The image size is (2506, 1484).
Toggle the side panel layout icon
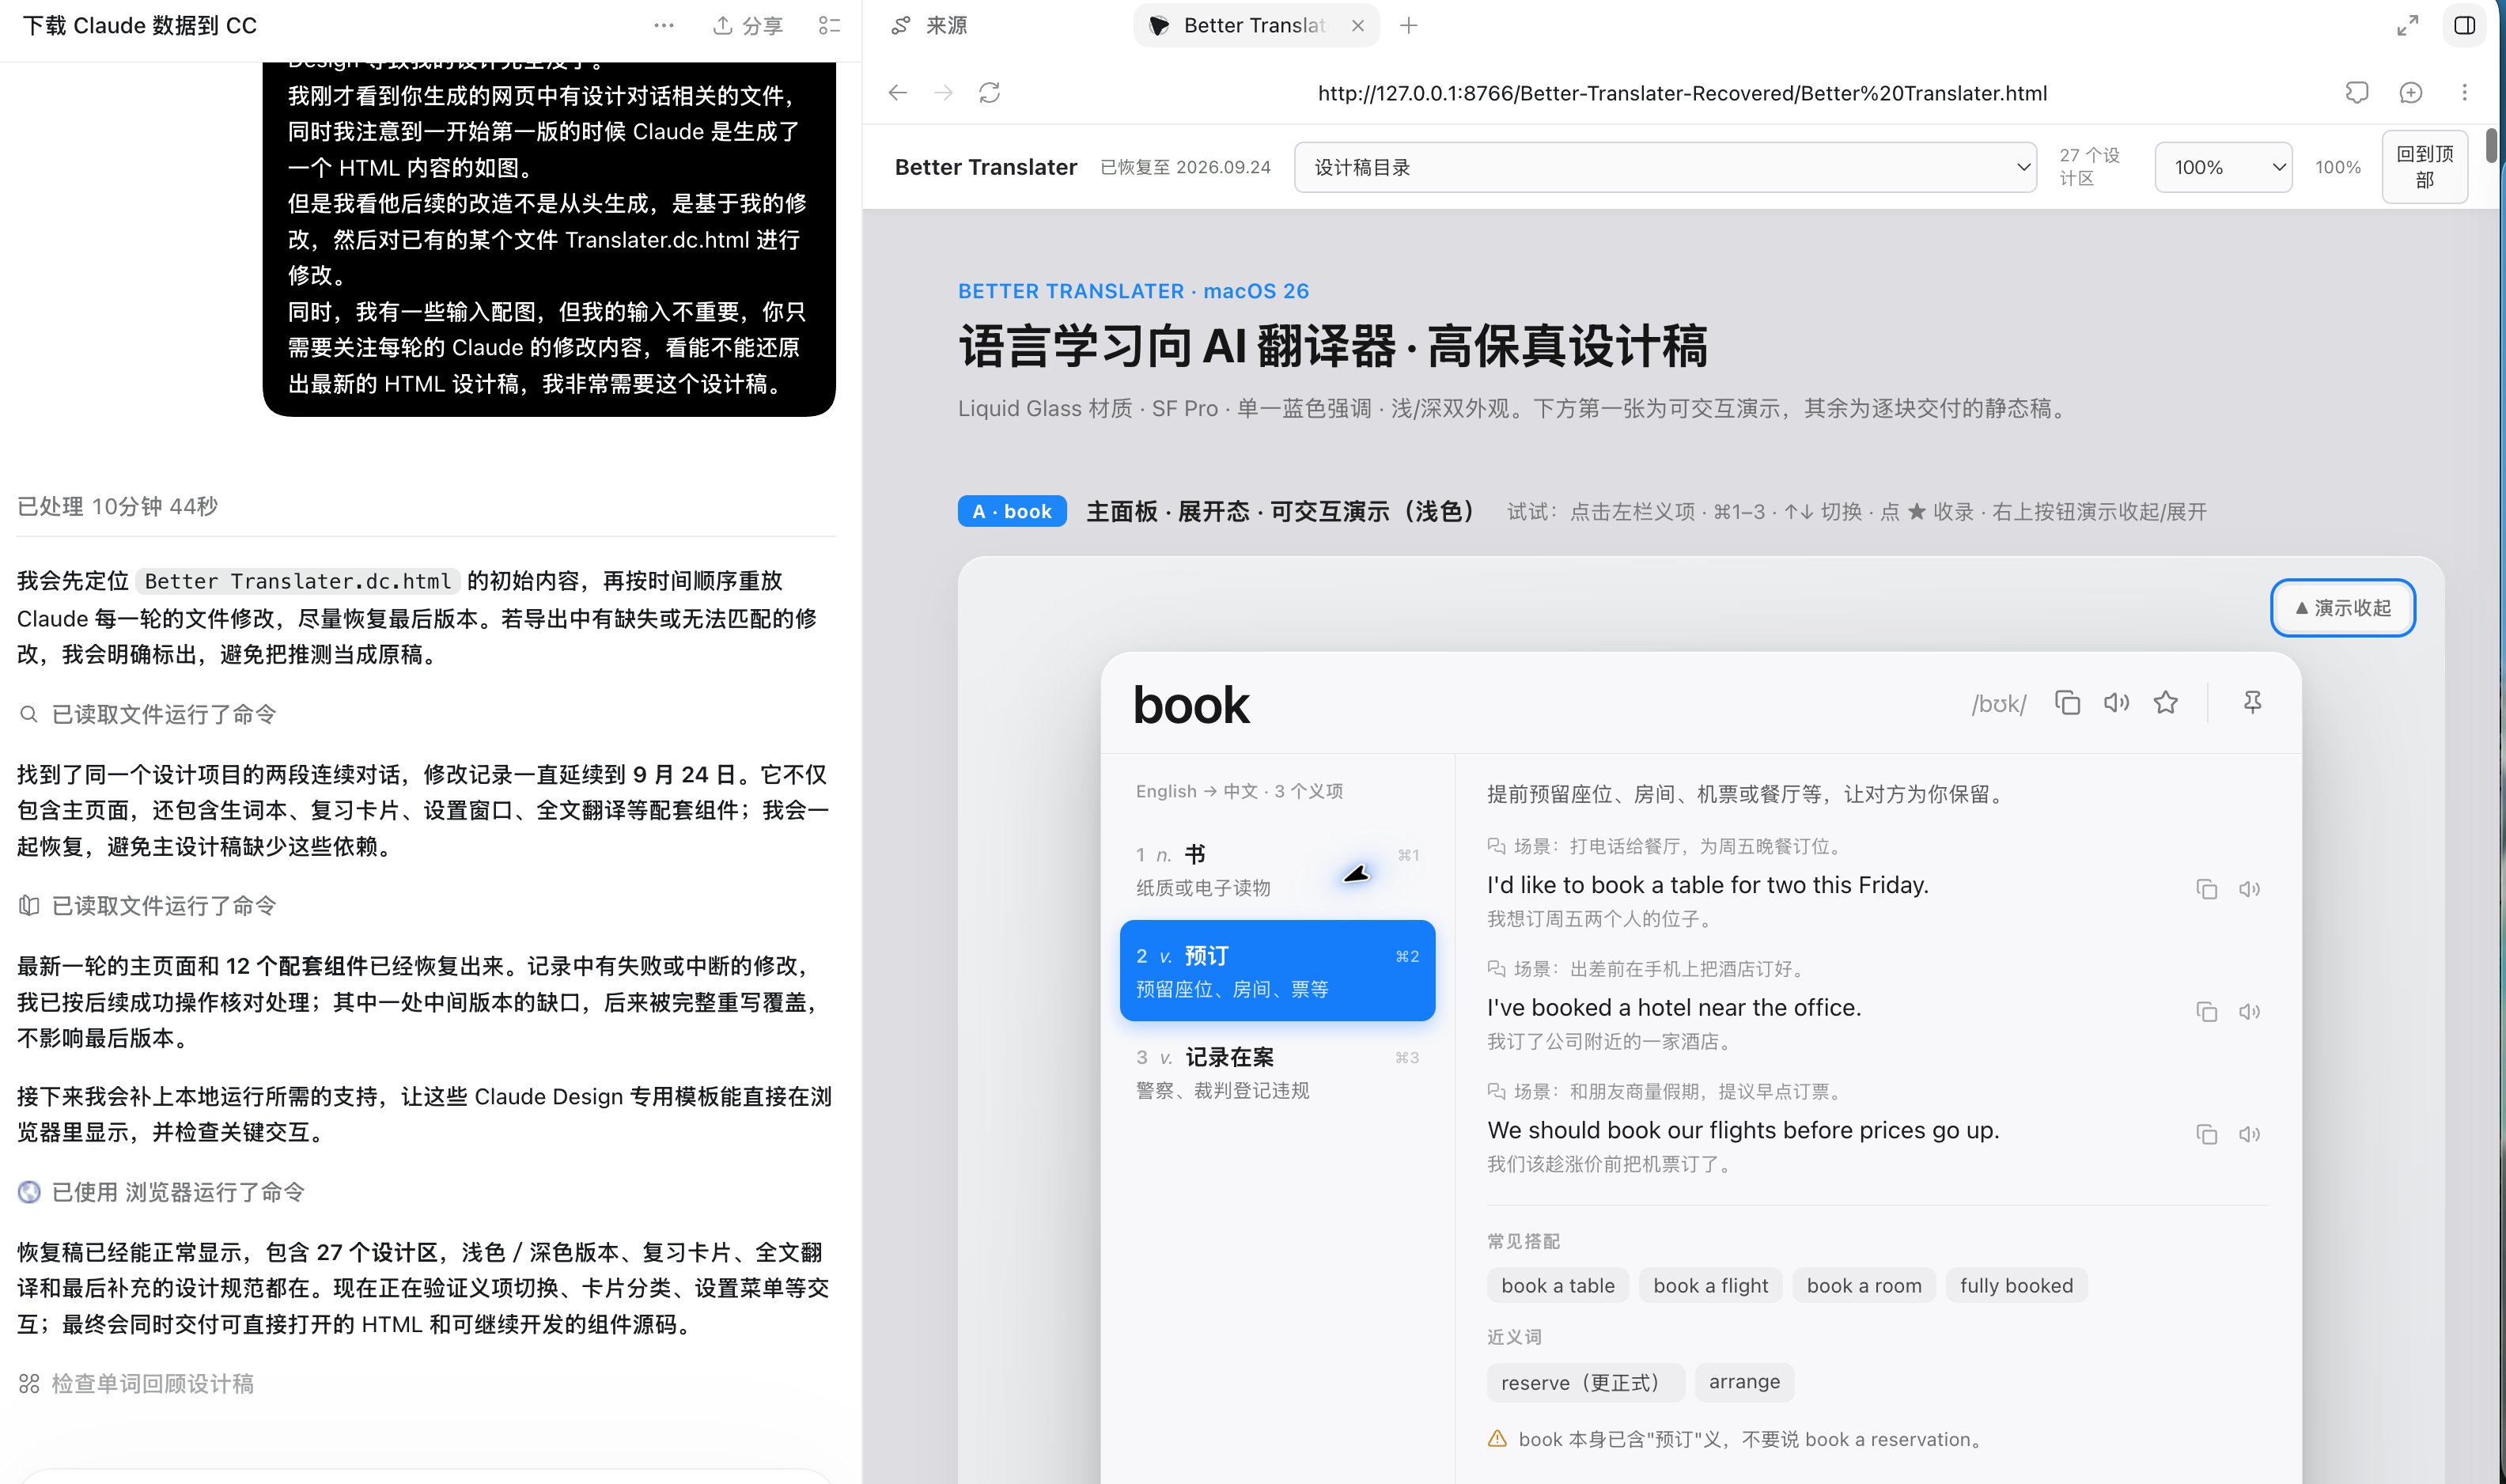pyautogui.click(x=2464, y=26)
